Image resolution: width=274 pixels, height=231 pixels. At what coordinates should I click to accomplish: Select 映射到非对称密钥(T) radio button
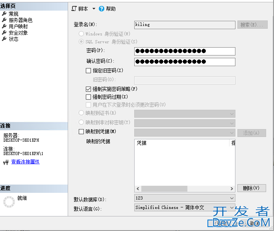(x=81, y=122)
